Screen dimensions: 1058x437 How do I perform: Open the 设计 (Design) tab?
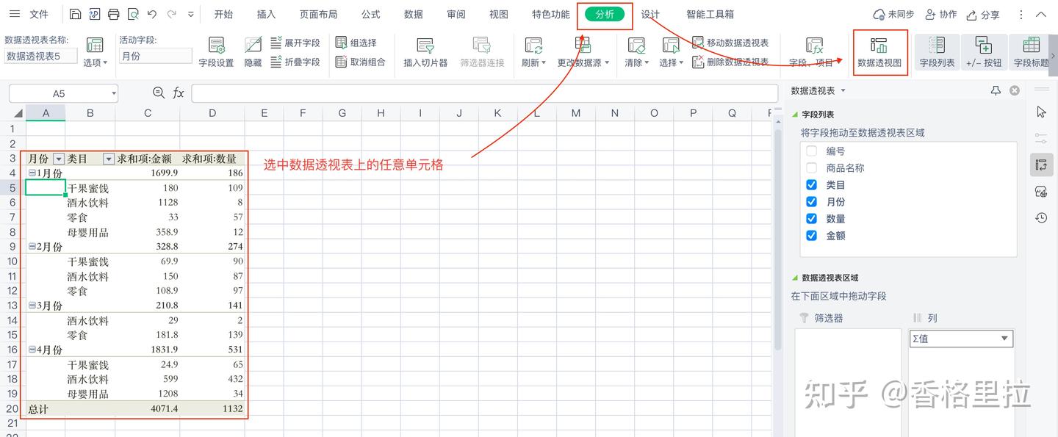(x=650, y=14)
